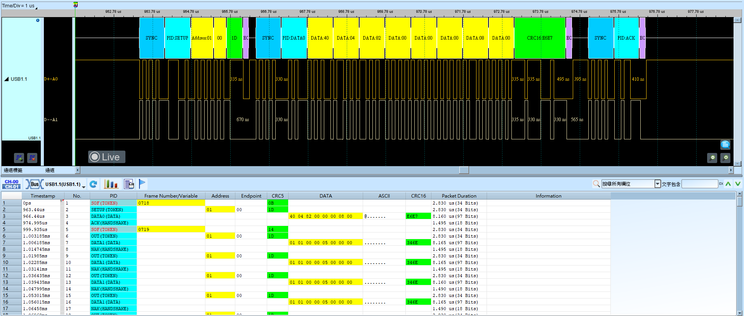This screenshot has height=316, width=744.
Task: Click waveform horizontal scrollbar right arrow
Action: (x=731, y=170)
